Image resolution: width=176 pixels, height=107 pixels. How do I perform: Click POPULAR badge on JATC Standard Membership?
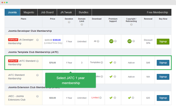[x=13, y=61]
